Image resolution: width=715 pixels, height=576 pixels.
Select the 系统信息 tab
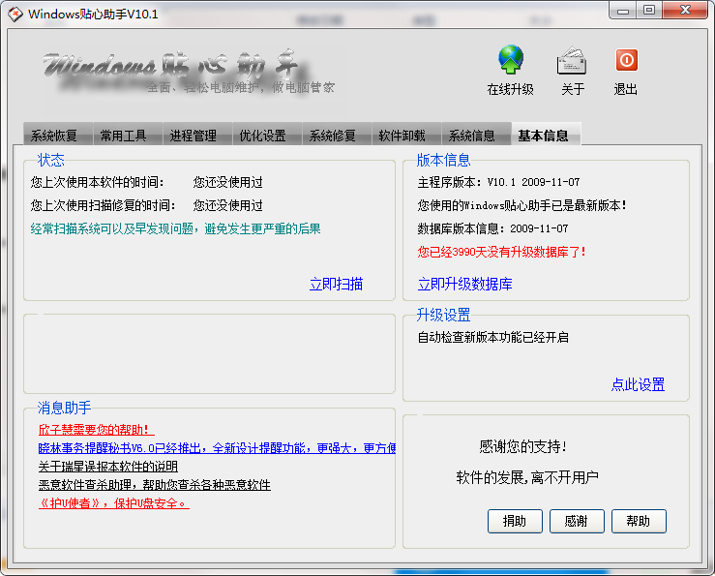(477, 136)
